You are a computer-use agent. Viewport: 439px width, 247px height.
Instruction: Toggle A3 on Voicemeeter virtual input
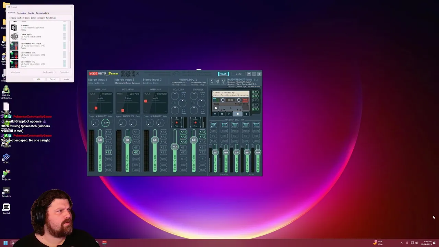coord(183,141)
